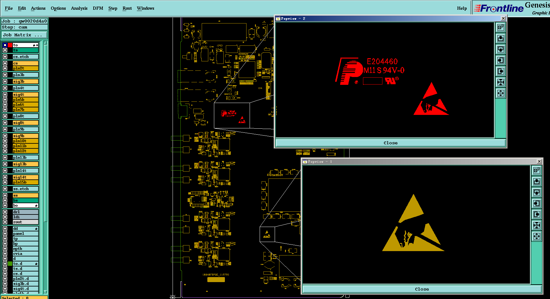Click the red ESD triangle in Popview 2
The width and height of the screenshot is (550, 299).
click(x=431, y=99)
